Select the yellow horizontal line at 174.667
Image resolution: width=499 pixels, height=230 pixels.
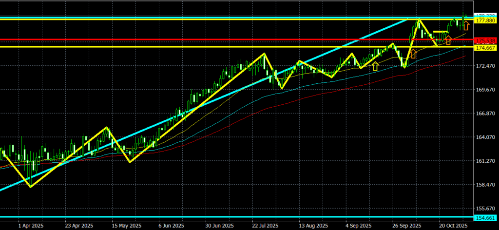tap(195, 47)
